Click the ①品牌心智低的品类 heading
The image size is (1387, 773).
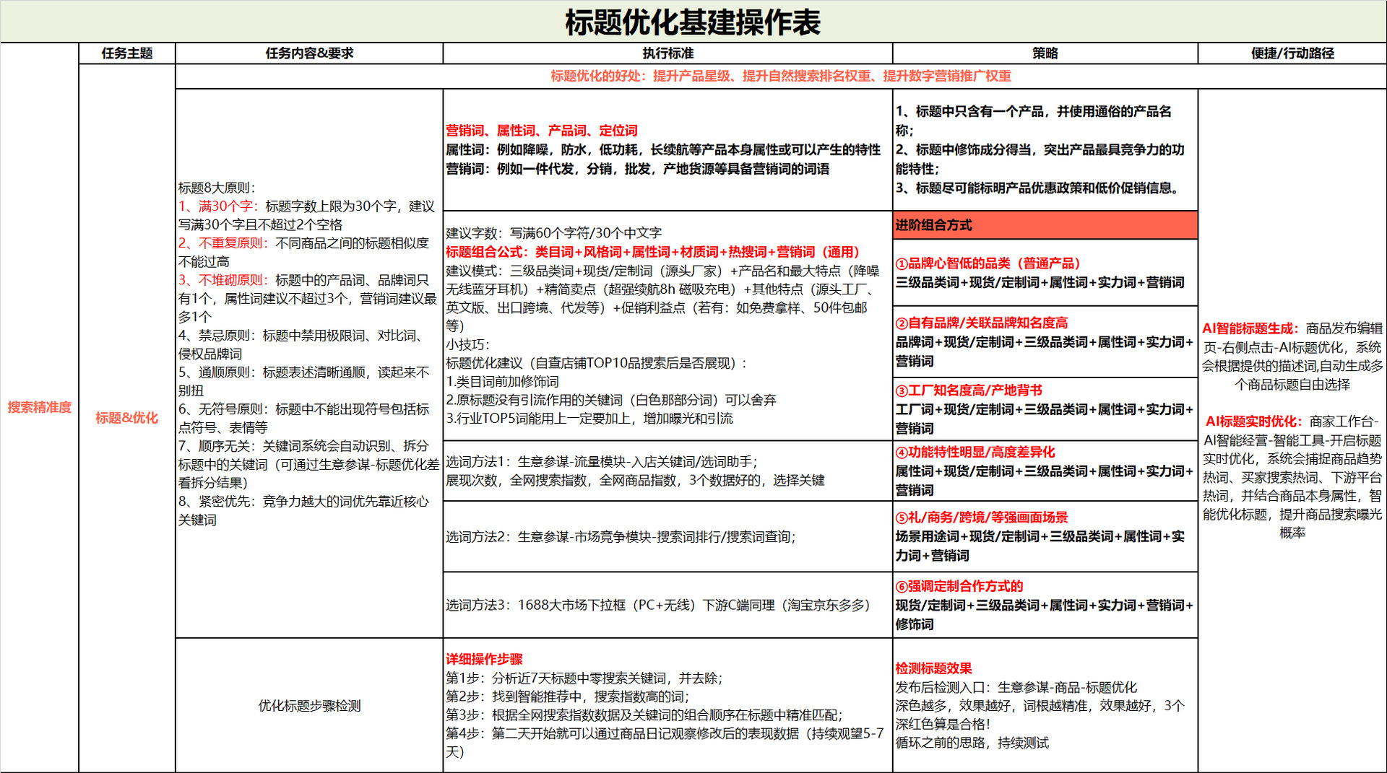pos(988,263)
